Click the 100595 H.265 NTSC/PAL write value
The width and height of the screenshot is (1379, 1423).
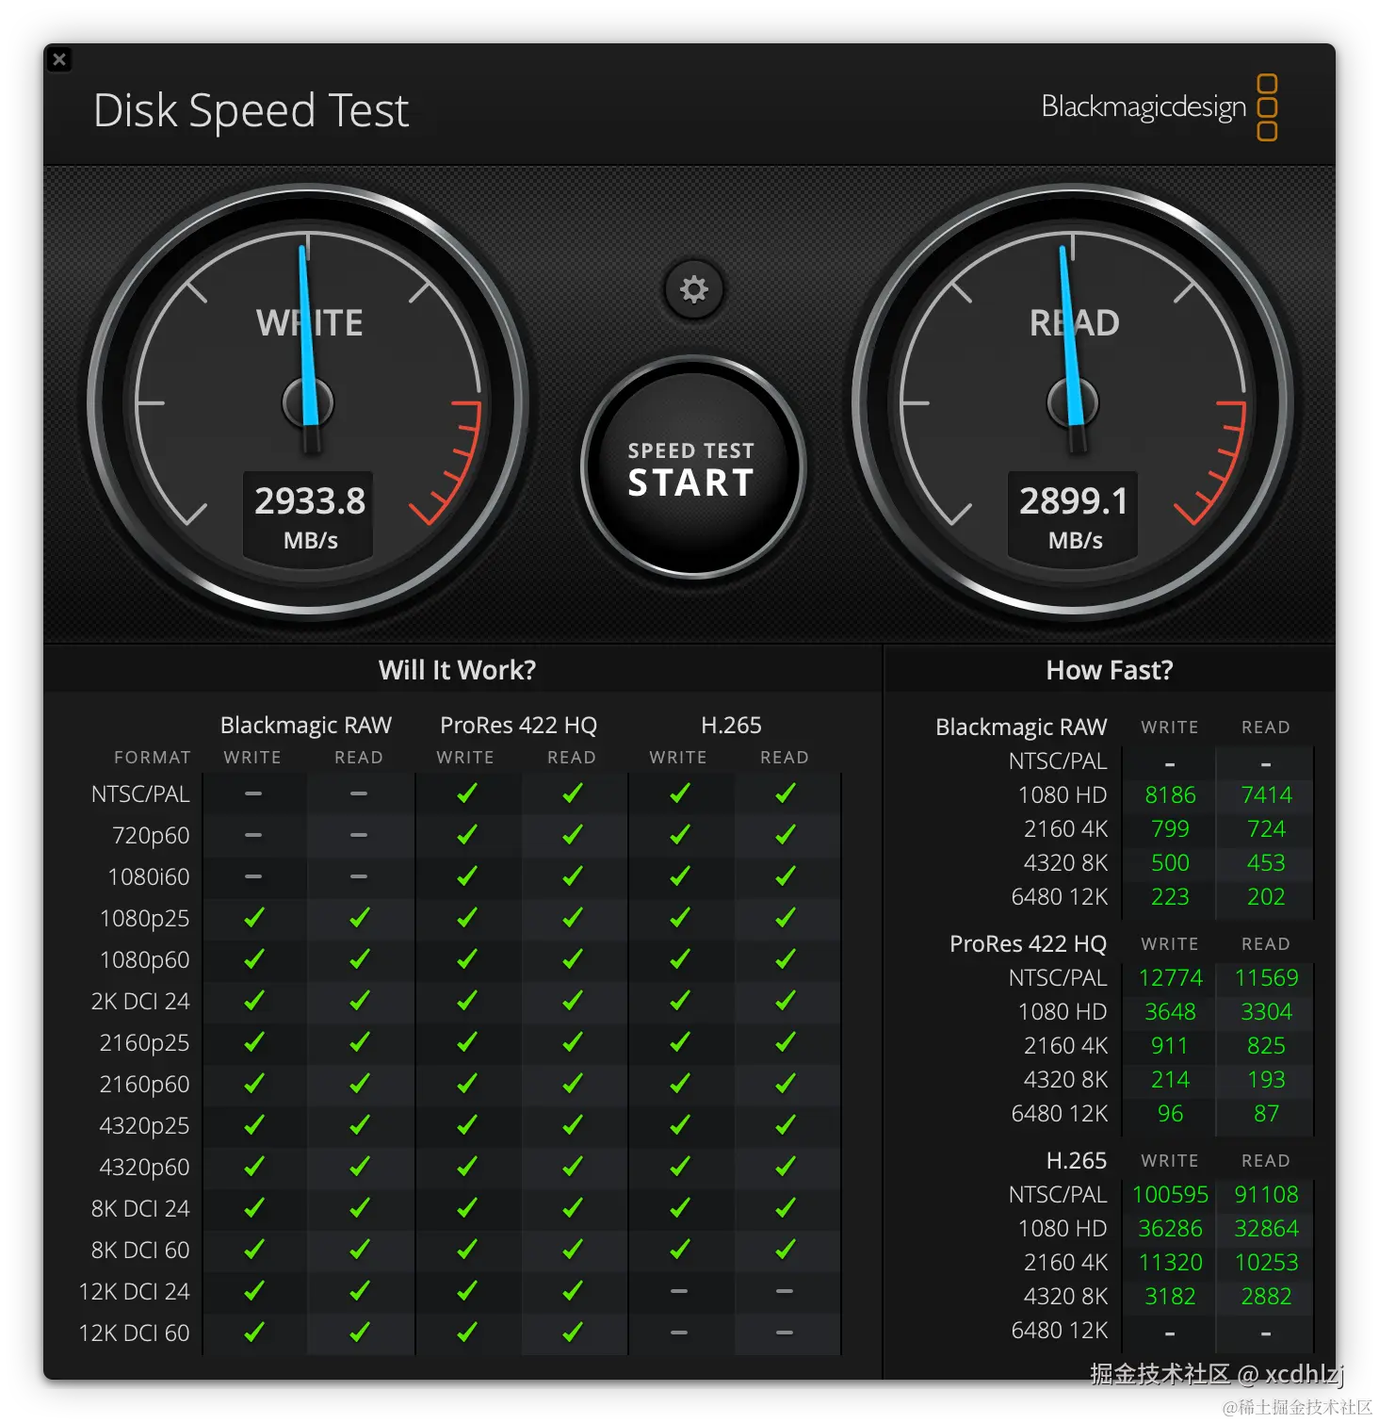pos(1170,1195)
